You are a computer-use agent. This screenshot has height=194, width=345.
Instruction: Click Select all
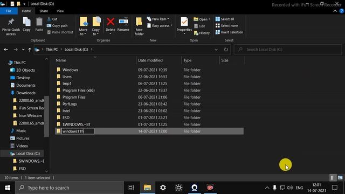tap(225, 19)
